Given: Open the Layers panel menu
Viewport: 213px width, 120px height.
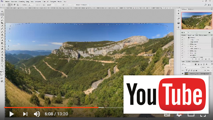Looking at the screenshot, I should (212, 61).
